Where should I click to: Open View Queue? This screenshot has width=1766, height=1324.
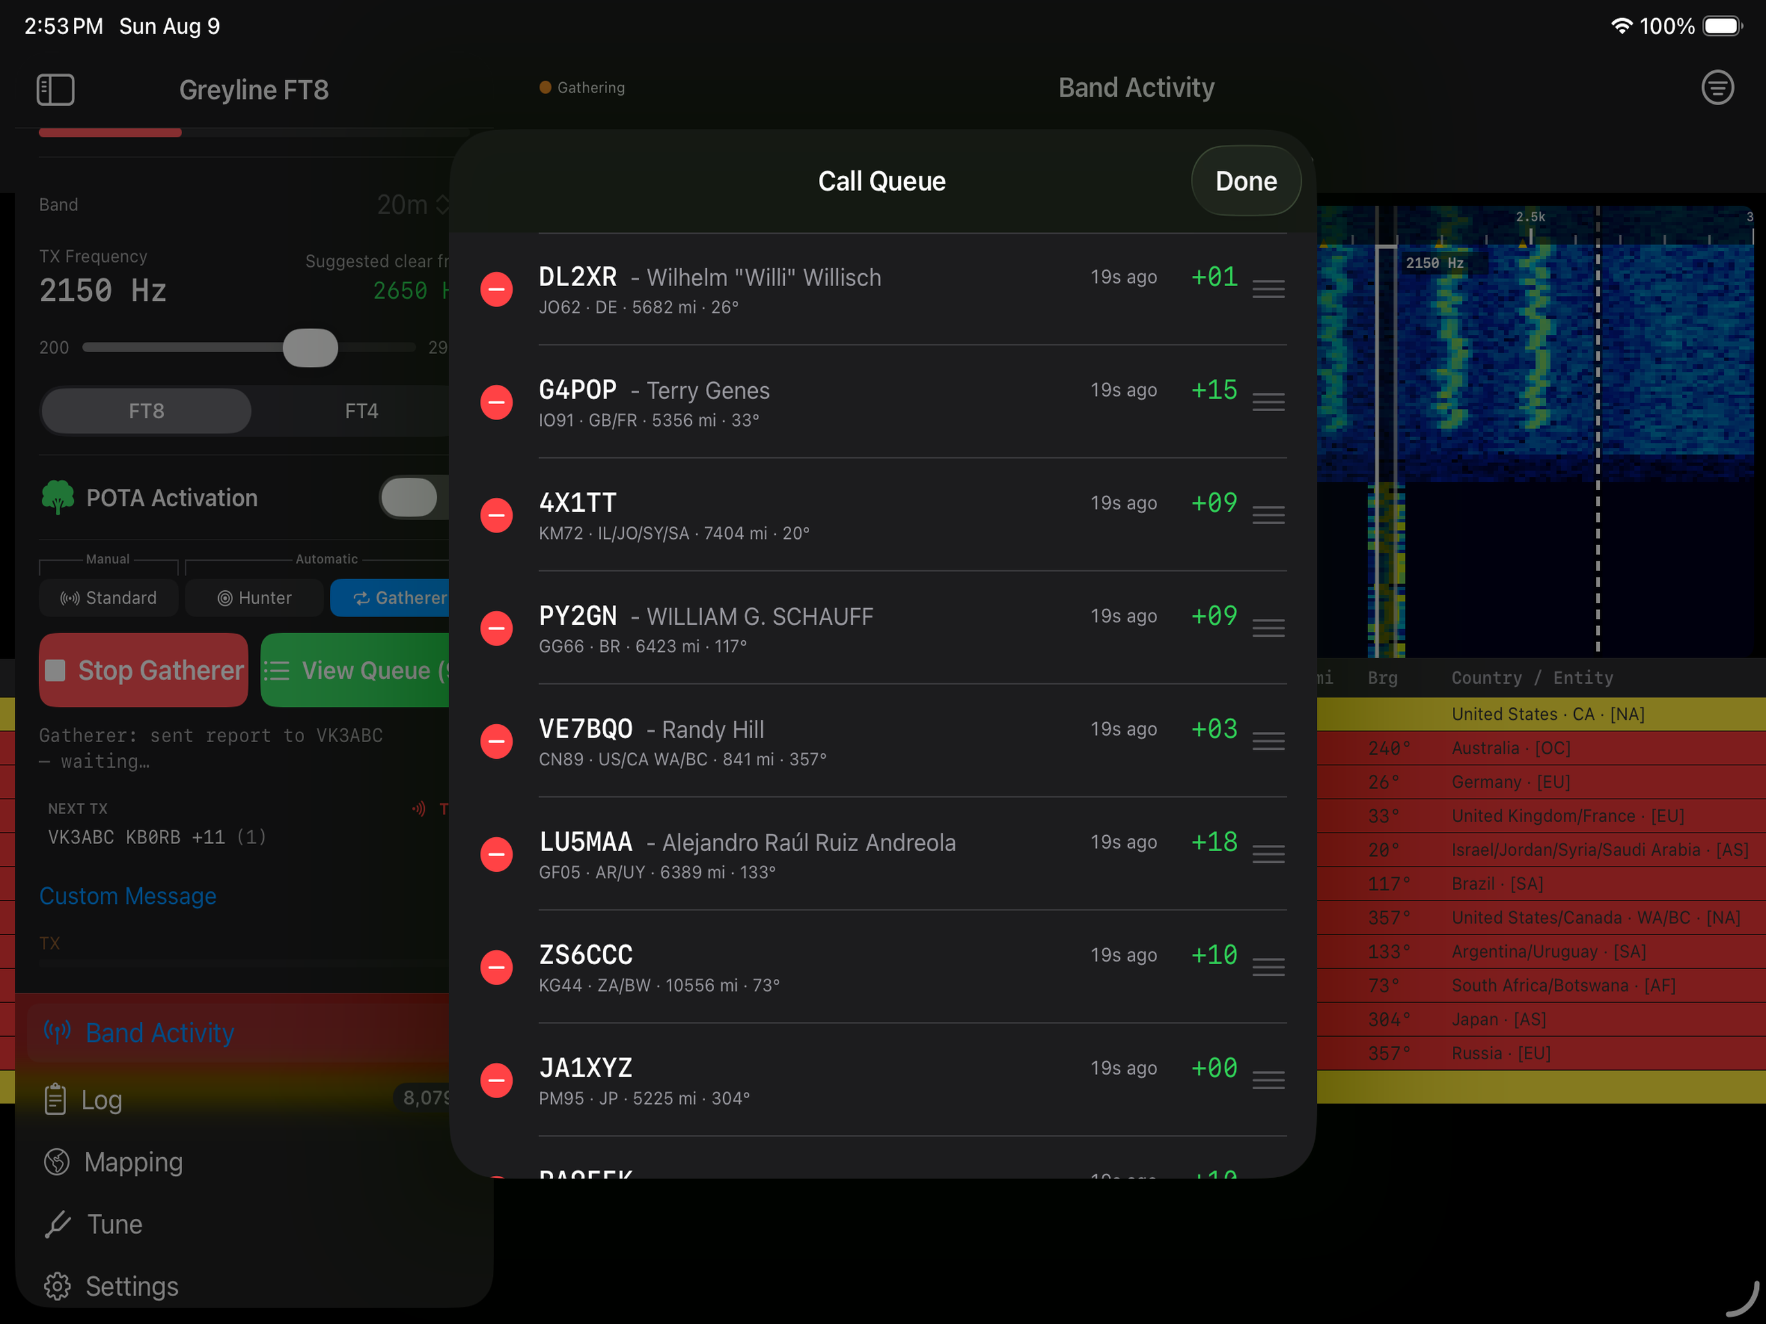coord(356,670)
